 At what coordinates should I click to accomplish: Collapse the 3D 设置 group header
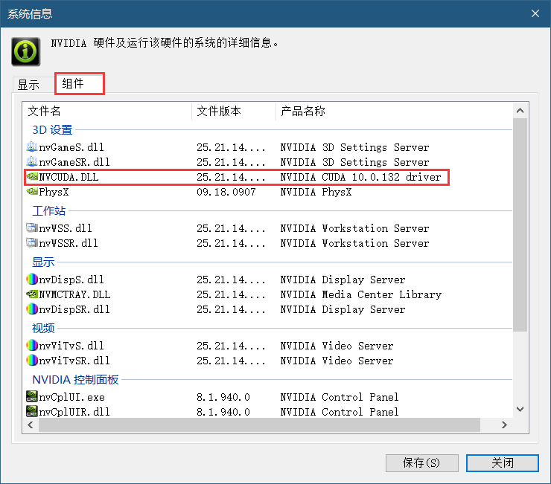(52, 130)
